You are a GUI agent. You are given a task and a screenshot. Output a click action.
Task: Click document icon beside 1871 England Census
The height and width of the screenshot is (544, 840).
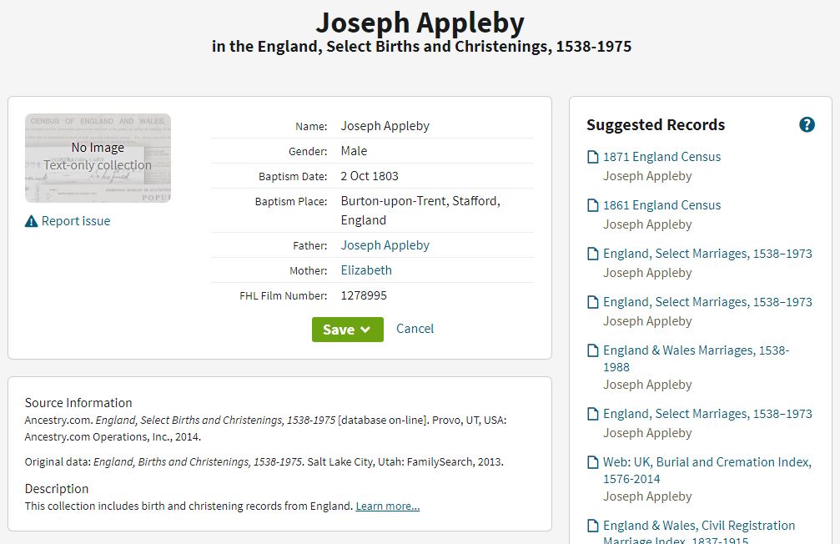[x=593, y=157]
